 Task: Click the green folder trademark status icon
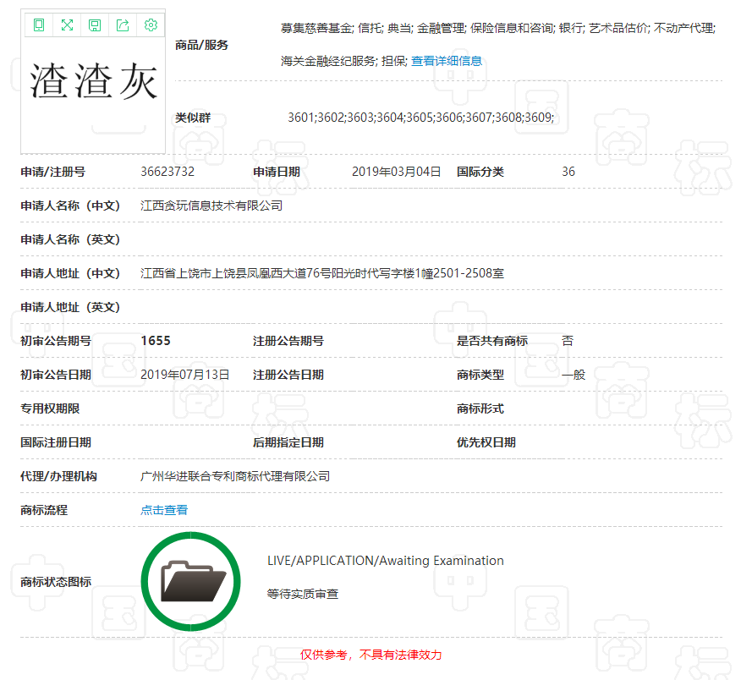coord(190,580)
